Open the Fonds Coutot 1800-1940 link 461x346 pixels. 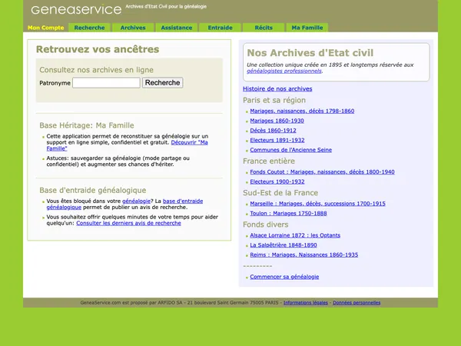point(322,171)
